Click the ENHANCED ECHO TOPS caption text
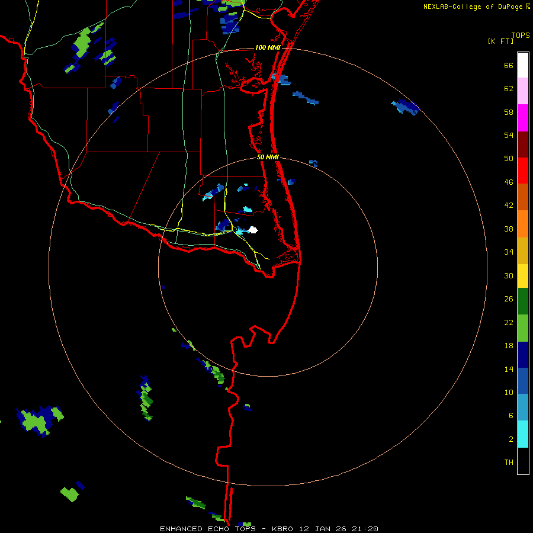Screen dimensions: 533x533 pos(208,529)
